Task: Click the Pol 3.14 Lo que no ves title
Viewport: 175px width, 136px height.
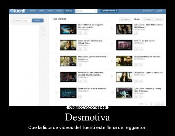Action: click(x=144, y=41)
